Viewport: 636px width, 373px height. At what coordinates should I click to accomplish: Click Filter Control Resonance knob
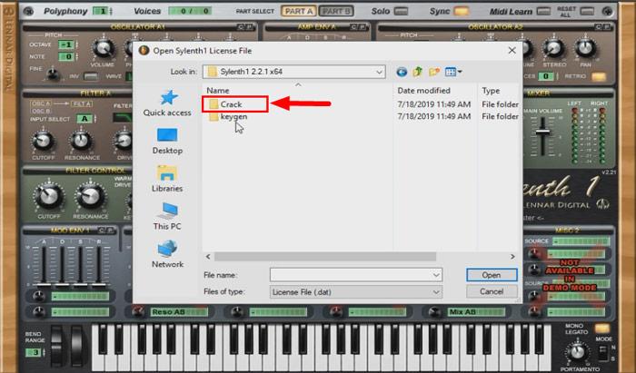pyautogui.click(x=90, y=196)
